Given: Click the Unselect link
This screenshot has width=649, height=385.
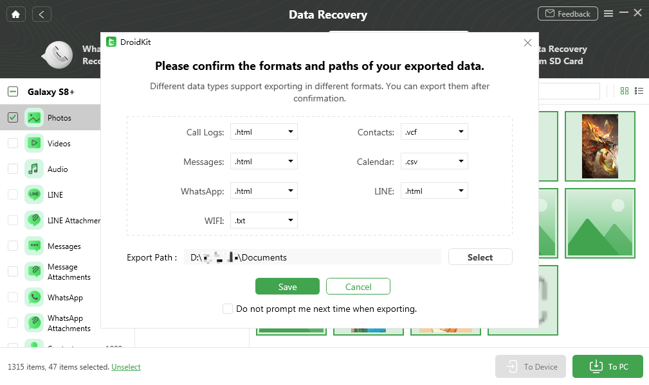Looking at the screenshot, I should pyautogui.click(x=126, y=367).
